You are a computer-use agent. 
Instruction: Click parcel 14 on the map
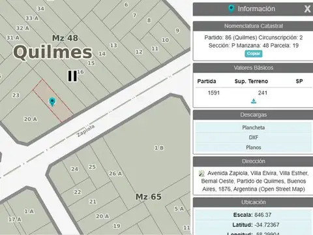(x=102, y=54)
